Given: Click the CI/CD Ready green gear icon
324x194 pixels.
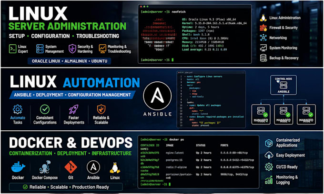Looking at the screenshot, I should point(269,167).
